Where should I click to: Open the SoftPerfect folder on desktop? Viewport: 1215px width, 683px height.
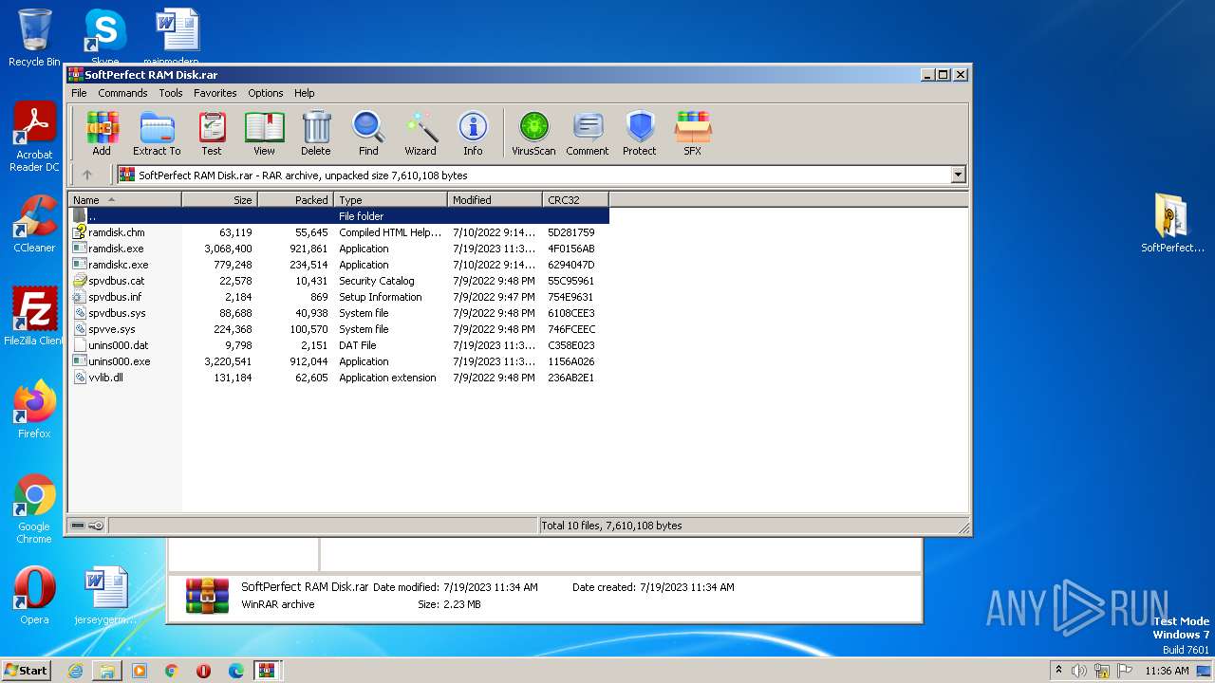1172,223
